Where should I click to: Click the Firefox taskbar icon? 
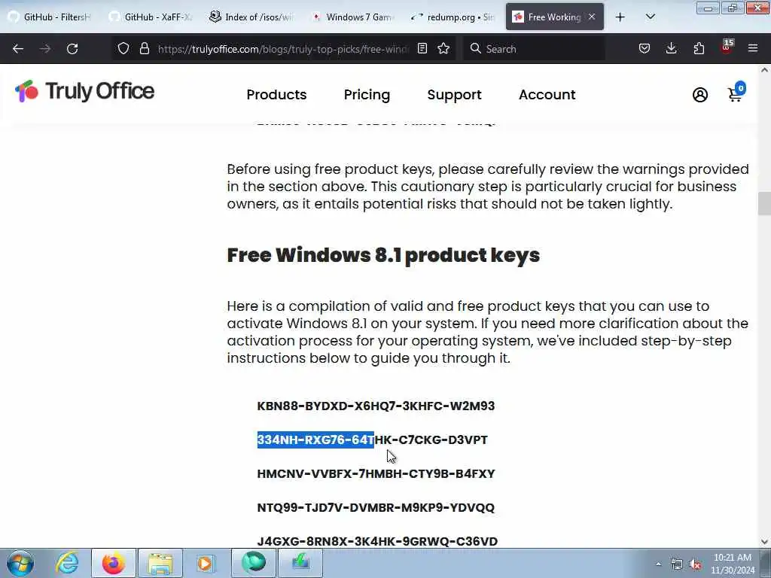pos(114,563)
